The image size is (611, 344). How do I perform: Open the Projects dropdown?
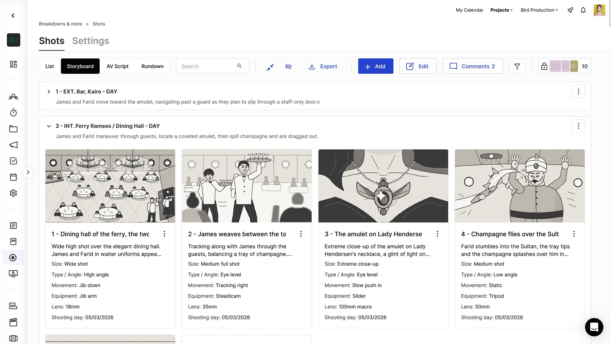(501, 10)
